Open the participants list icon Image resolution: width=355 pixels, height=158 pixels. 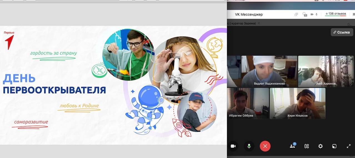point(292,146)
